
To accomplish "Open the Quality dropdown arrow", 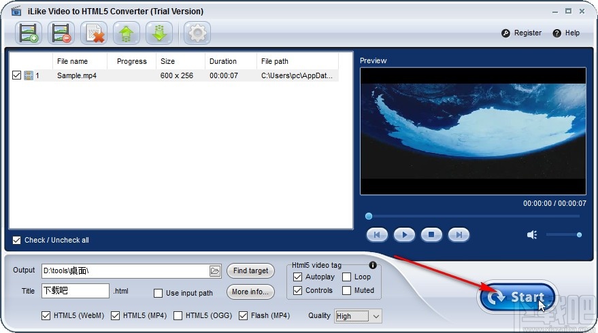I will pos(376,316).
